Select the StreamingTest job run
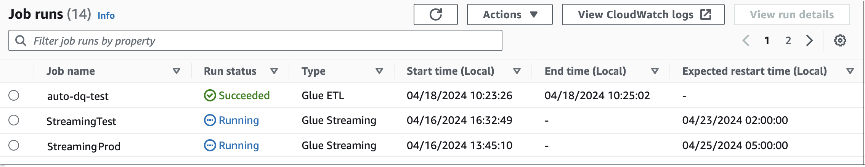Screen dimensions: 865x167 point(14,120)
